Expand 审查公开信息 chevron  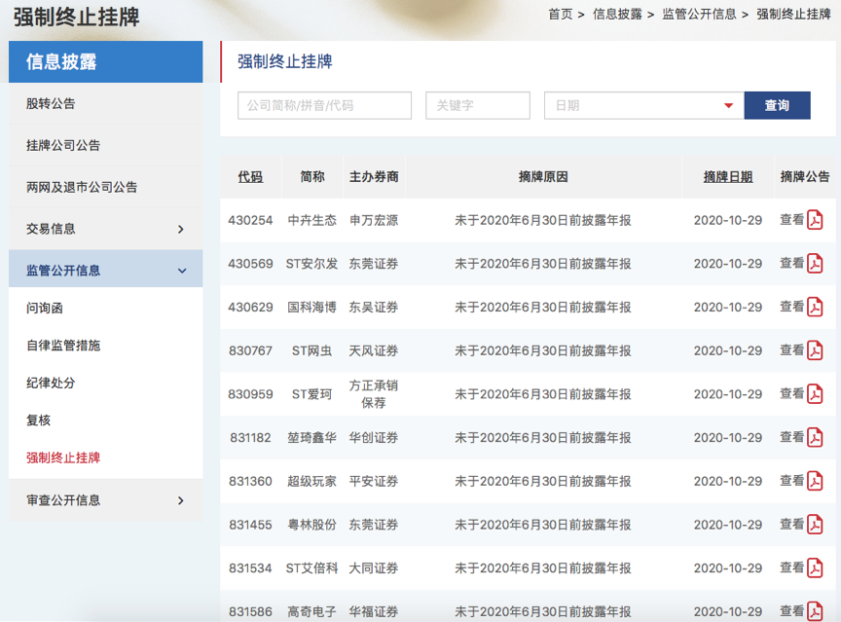tap(181, 501)
